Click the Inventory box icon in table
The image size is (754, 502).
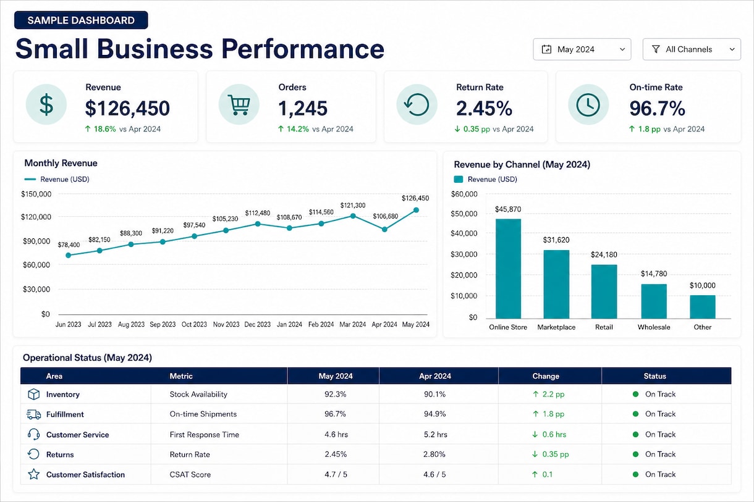[33, 394]
